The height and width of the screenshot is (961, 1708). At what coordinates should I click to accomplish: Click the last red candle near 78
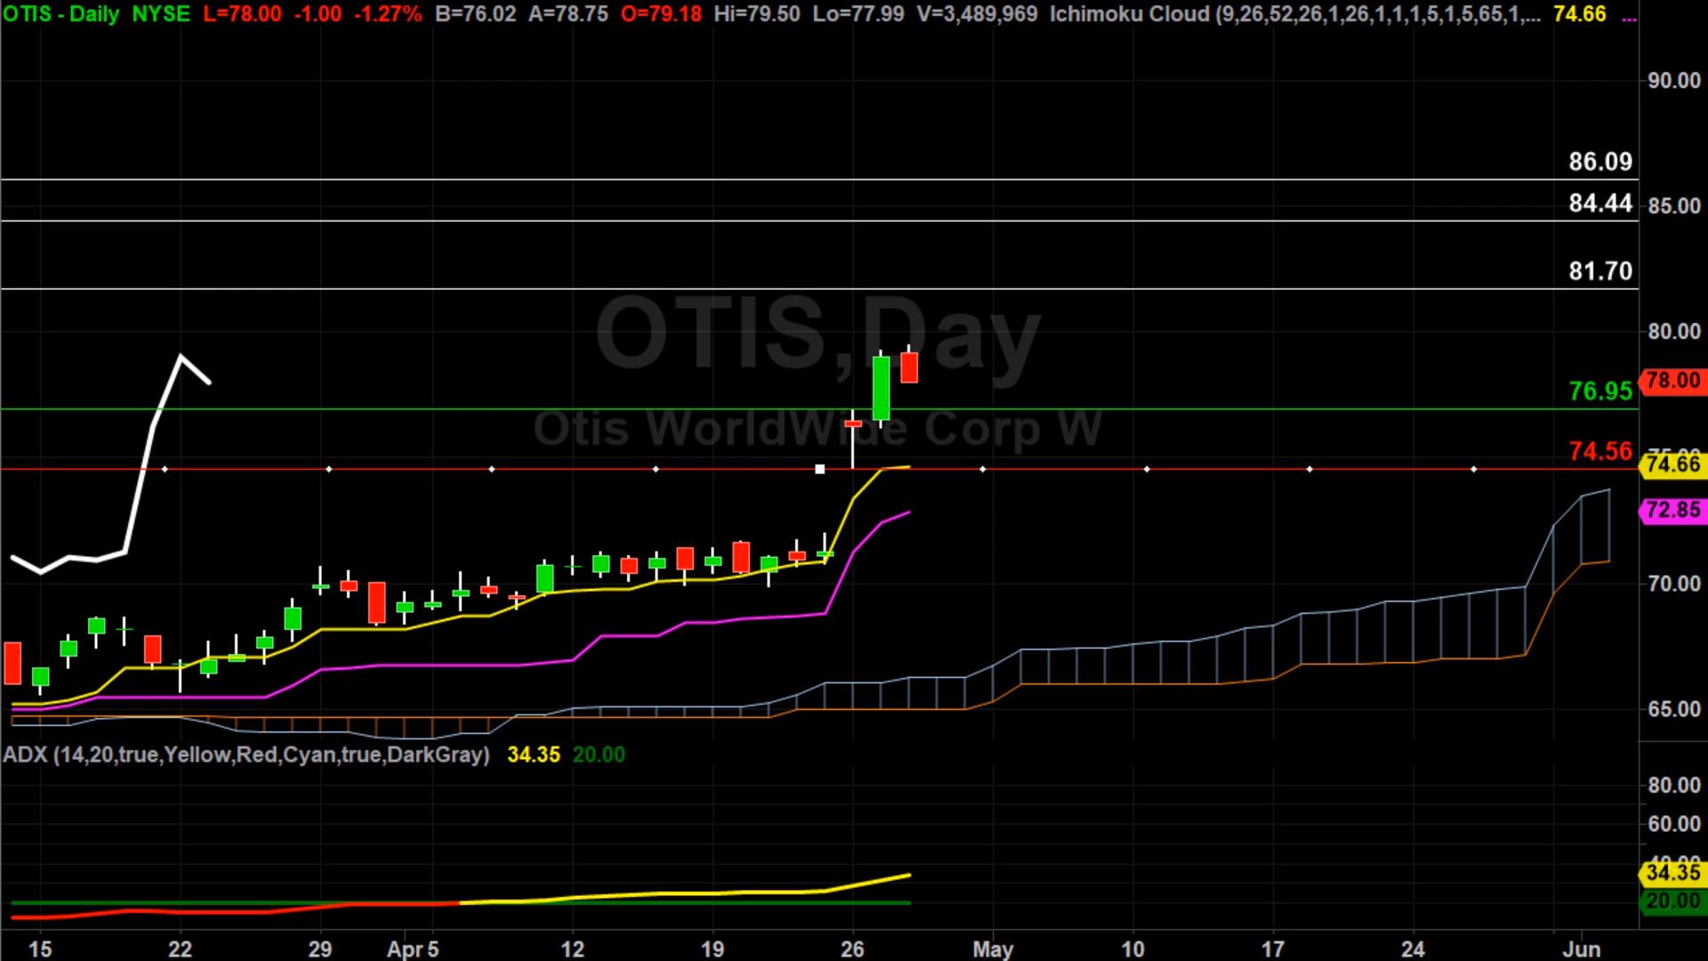click(909, 367)
